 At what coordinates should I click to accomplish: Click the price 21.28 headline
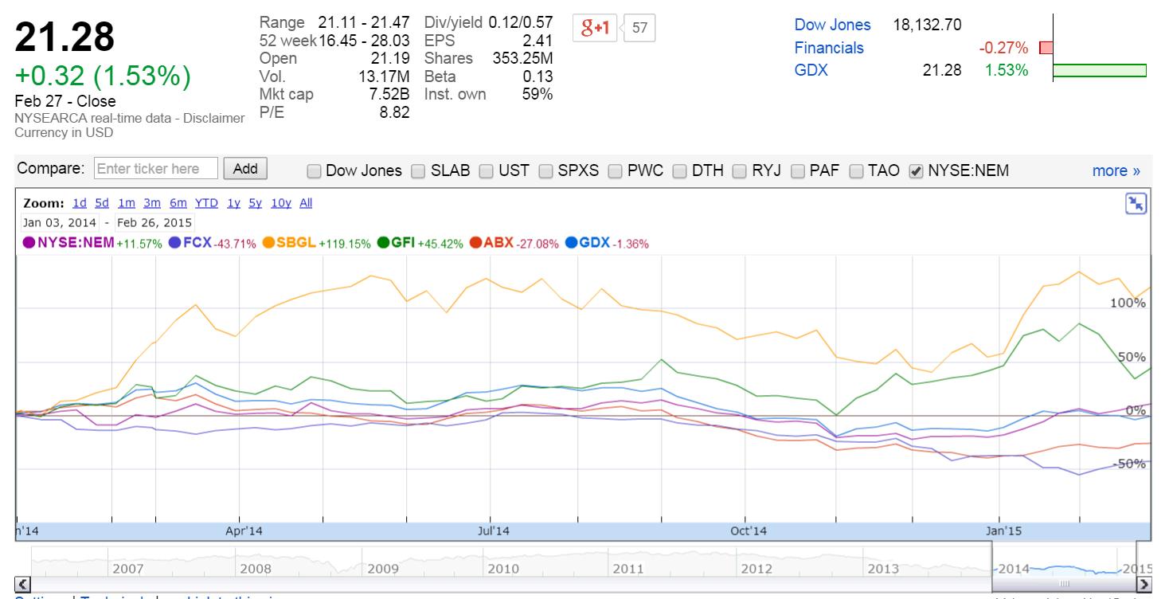click(65, 37)
